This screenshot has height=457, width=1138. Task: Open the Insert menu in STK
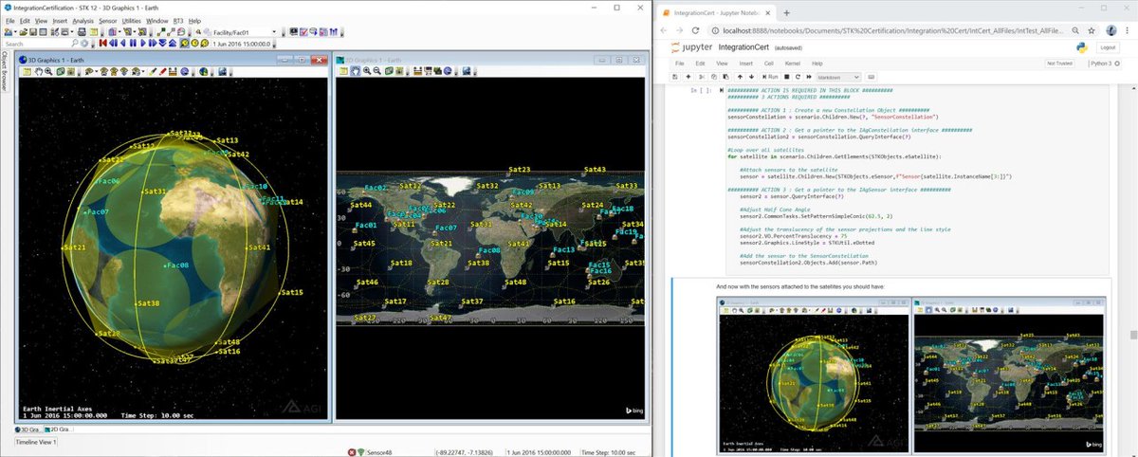[59, 21]
